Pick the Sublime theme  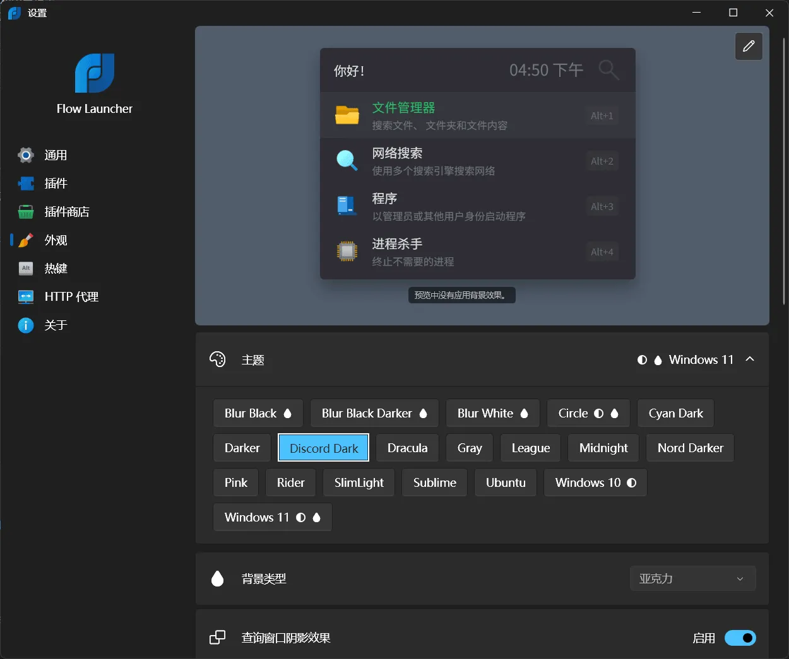[x=435, y=483]
